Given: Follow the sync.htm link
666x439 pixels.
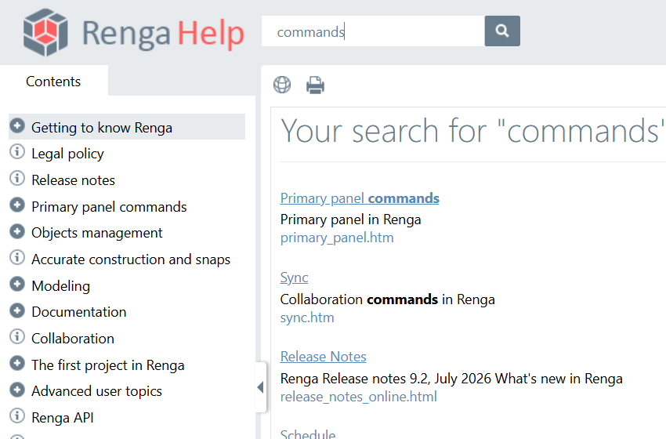Looking at the screenshot, I should [307, 317].
